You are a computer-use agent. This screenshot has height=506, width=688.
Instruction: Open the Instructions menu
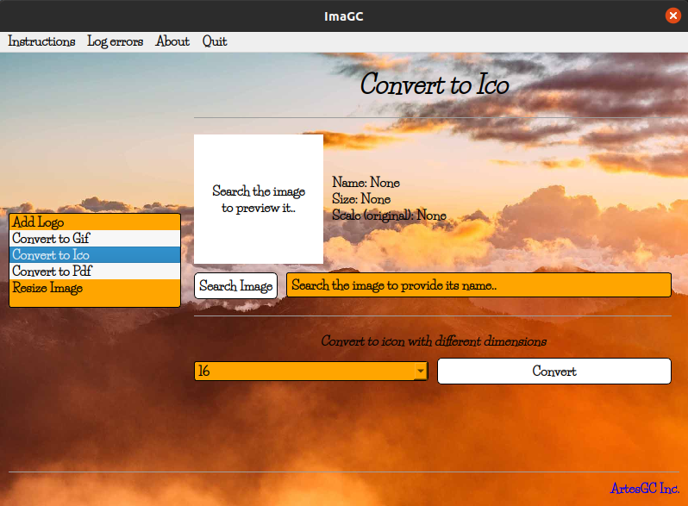pos(41,41)
